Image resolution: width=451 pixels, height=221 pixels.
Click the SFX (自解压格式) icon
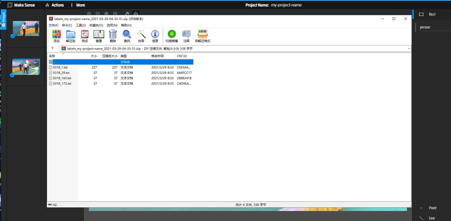click(x=202, y=36)
